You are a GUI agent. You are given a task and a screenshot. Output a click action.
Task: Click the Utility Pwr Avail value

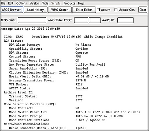(x=90, y=65)
